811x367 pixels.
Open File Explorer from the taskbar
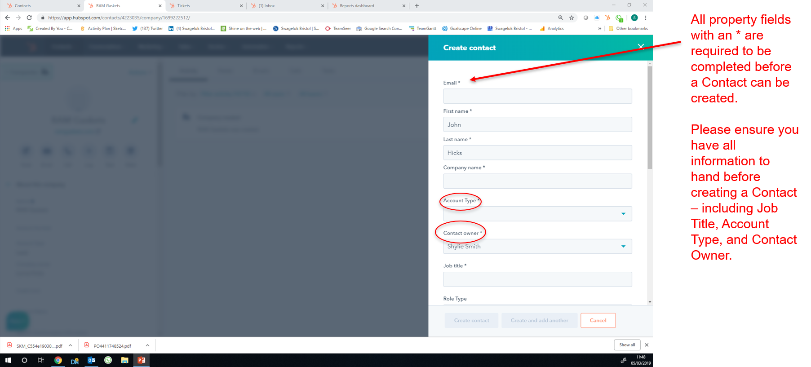pos(124,360)
